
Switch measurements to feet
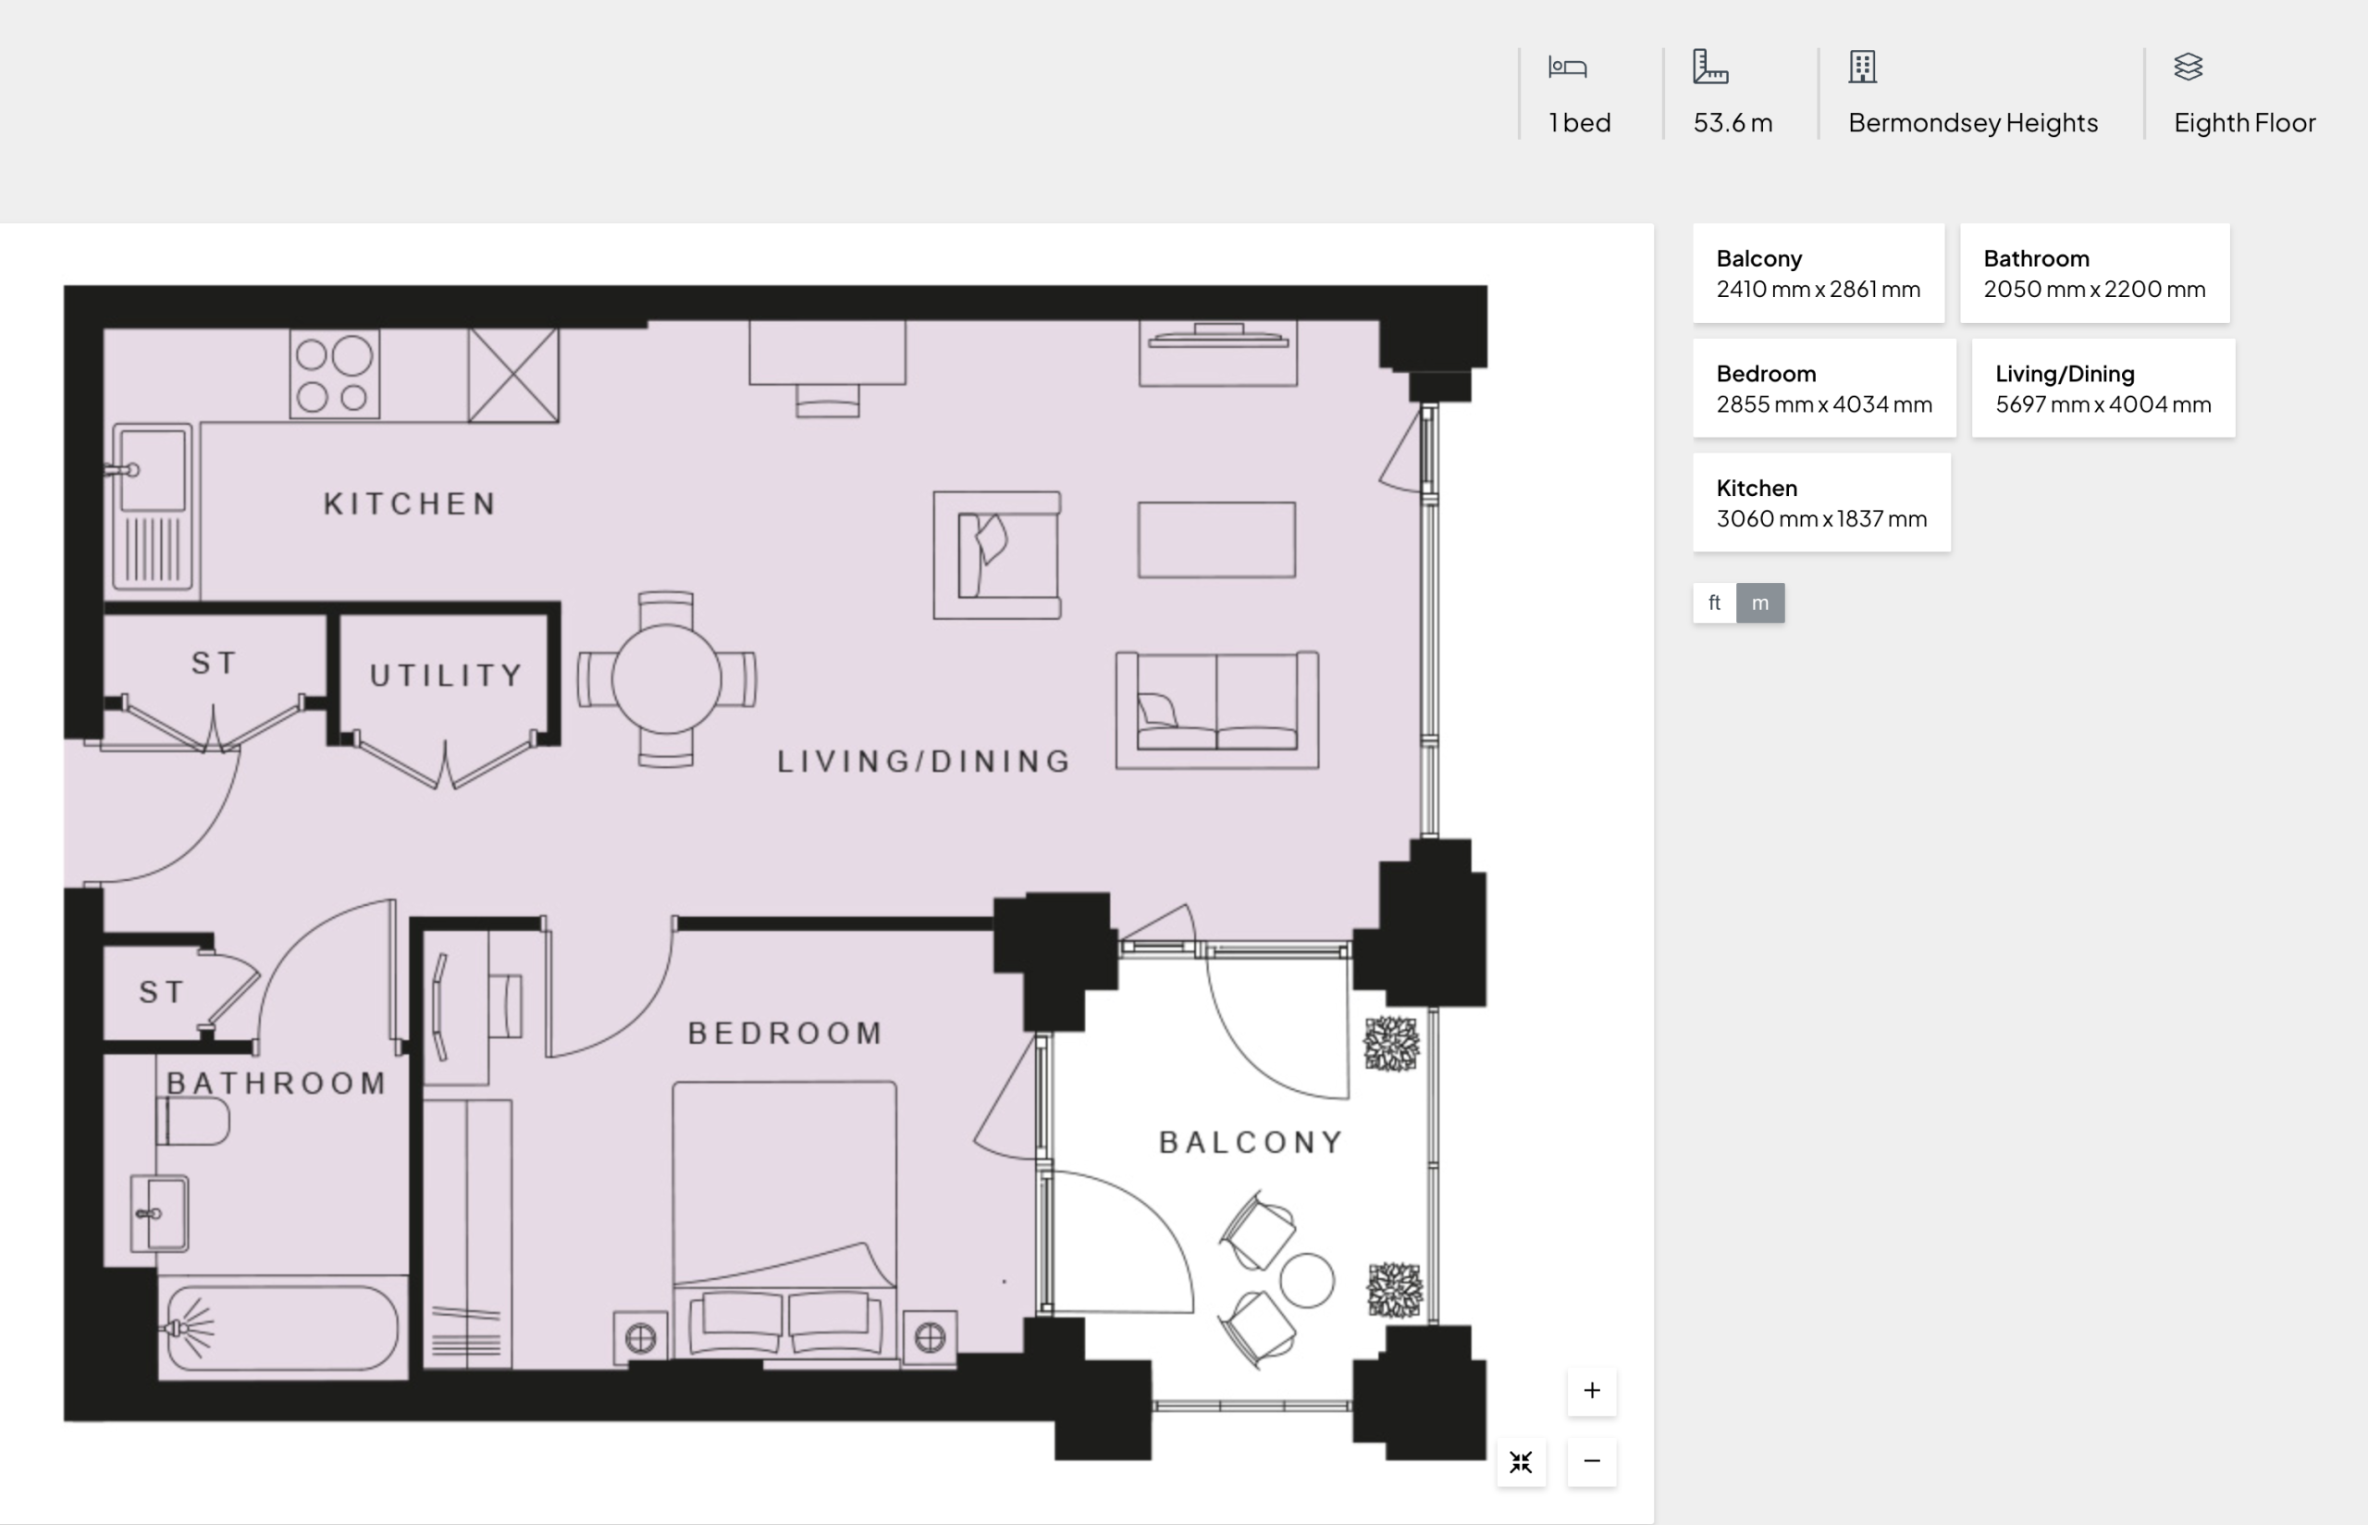[x=1714, y=603]
